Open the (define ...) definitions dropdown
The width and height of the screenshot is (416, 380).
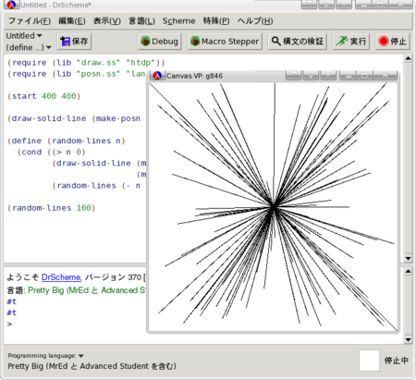29,47
